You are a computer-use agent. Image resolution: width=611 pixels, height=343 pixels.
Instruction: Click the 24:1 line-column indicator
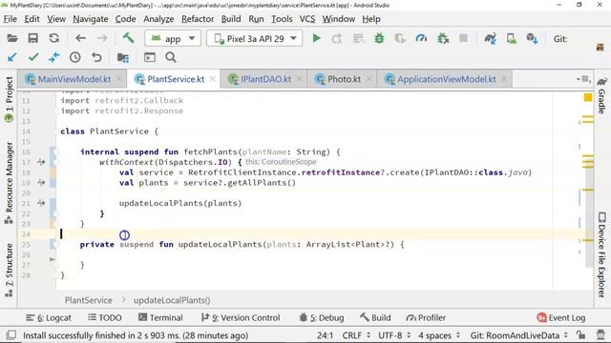(325, 335)
